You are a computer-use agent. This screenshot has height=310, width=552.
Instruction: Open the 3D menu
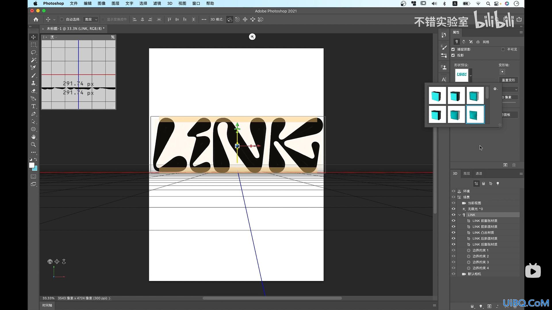click(x=170, y=3)
